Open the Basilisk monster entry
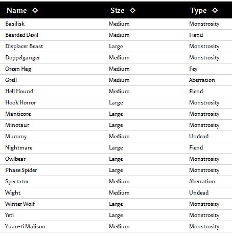Viewport: 232px width, 237px height. point(15,24)
